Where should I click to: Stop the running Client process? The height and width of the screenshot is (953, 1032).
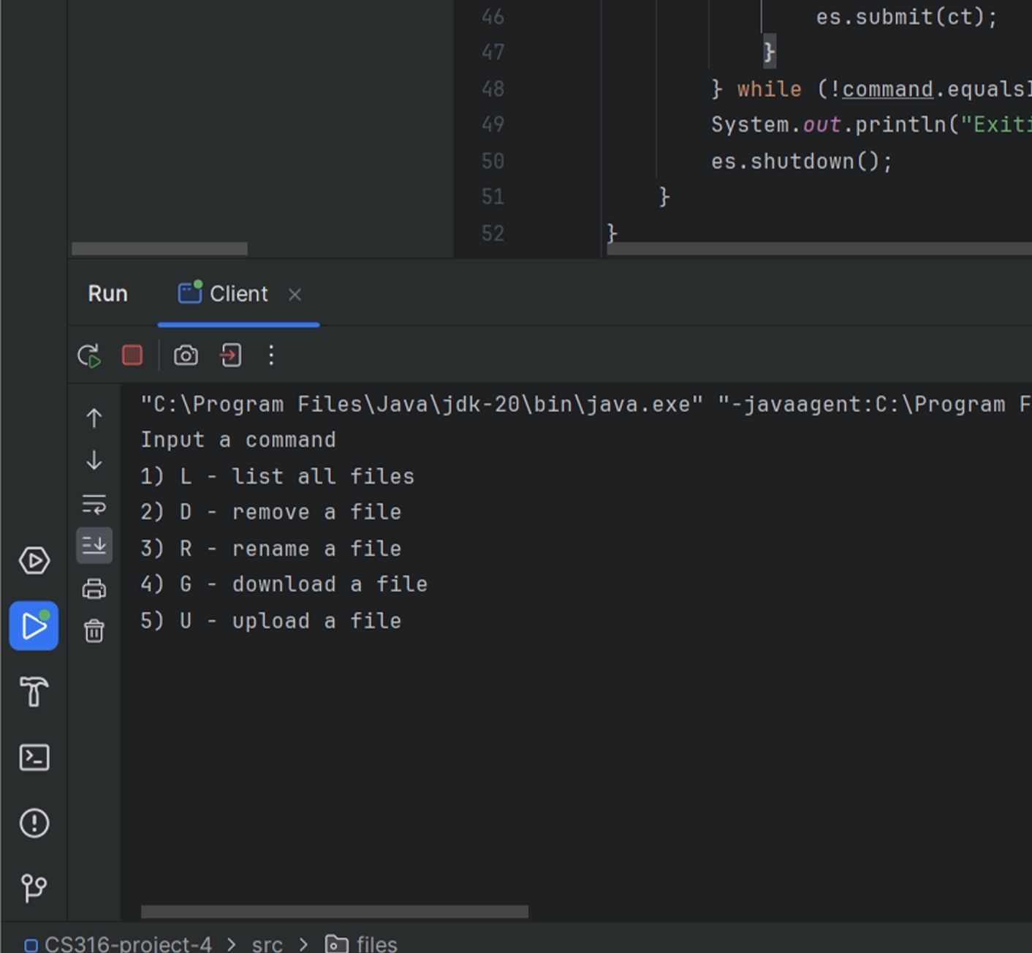132,355
